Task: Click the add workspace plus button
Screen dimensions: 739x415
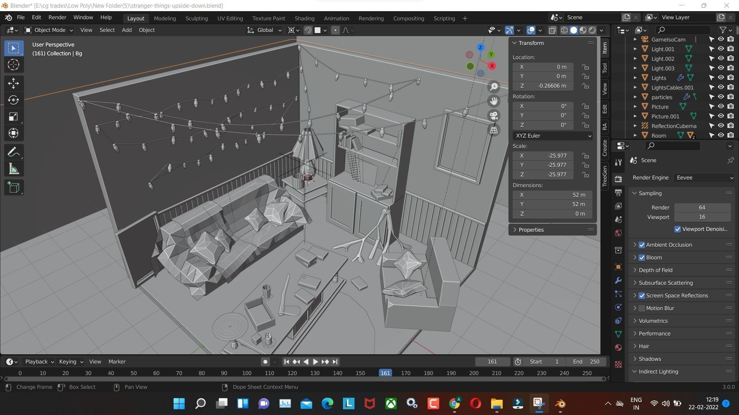Action: tap(465, 18)
